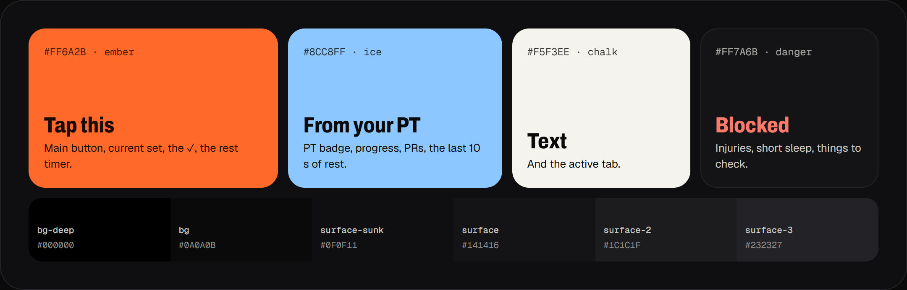907x290 pixels.
Task: Click the #F5F3EE chalk hex label
Action: (548, 52)
